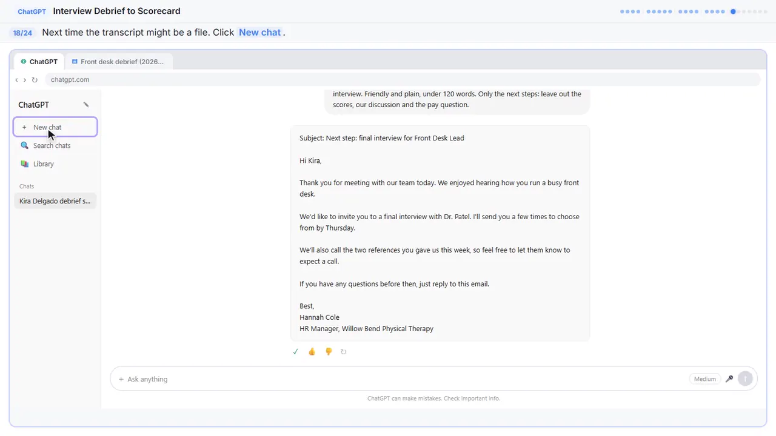Give the response a thumbs down
776x436 pixels.
[329, 352]
